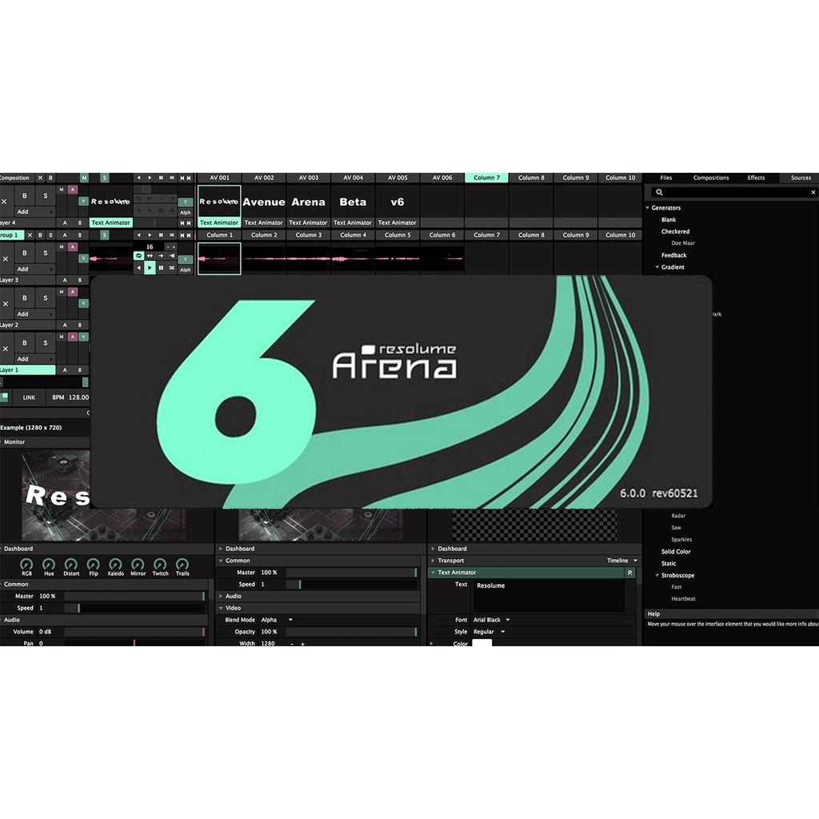
Task: Toggle Composition master M button
Action: [x=84, y=178]
